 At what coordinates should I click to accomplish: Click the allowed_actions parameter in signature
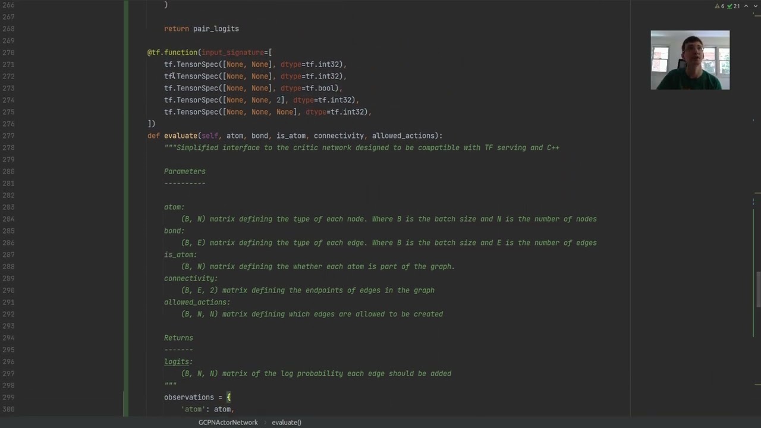403,136
